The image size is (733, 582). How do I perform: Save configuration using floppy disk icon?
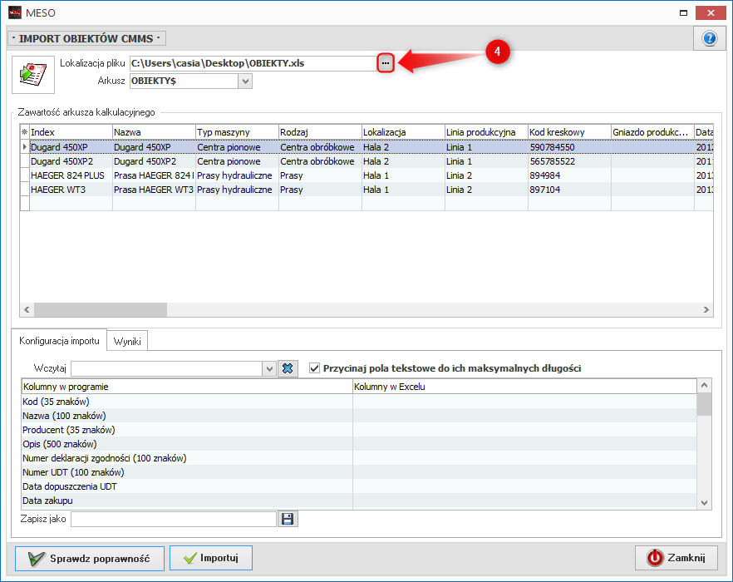point(288,519)
